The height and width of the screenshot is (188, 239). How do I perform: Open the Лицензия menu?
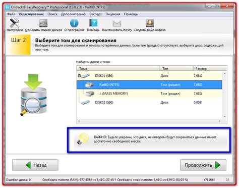coord(113,14)
